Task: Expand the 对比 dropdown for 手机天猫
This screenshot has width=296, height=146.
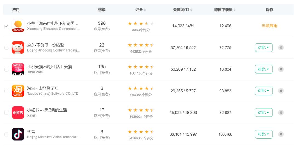Action: 264,69
